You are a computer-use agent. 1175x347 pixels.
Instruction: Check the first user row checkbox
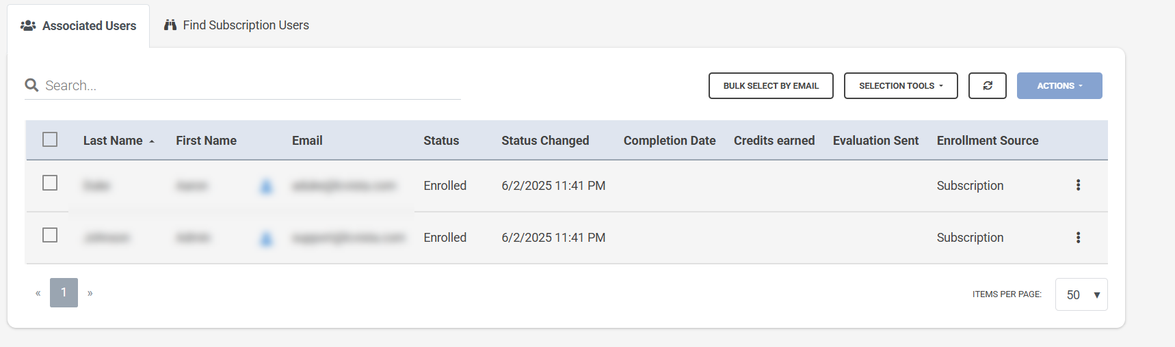pyautogui.click(x=50, y=183)
